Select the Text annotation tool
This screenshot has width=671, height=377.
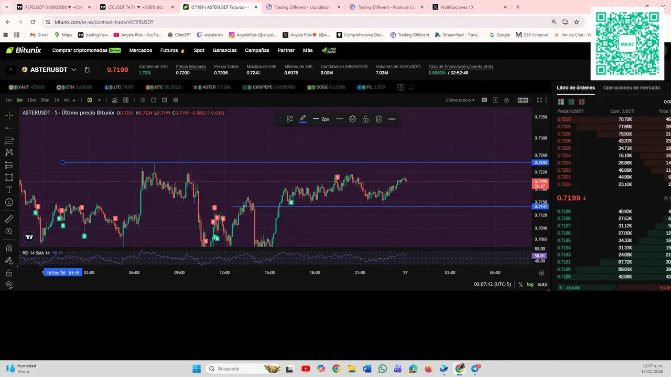point(9,190)
